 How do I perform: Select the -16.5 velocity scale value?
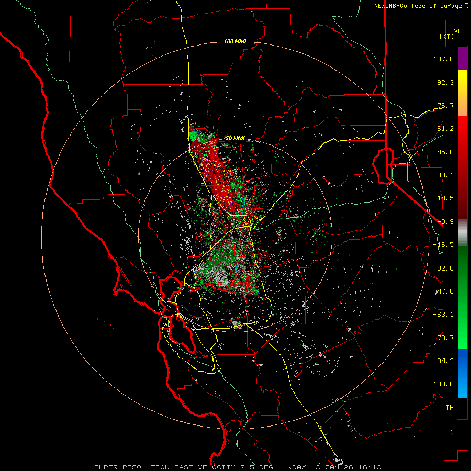point(443,245)
